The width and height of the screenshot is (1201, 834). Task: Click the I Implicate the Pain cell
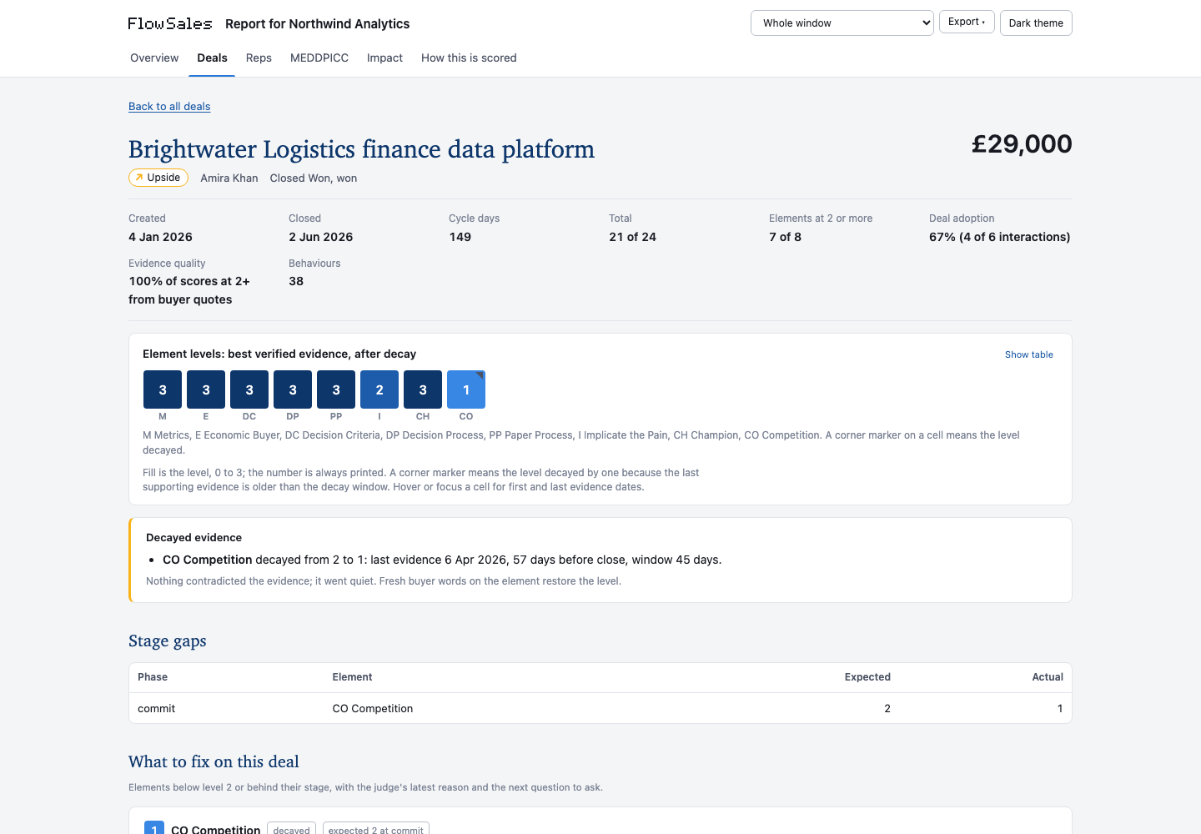click(x=379, y=389)
